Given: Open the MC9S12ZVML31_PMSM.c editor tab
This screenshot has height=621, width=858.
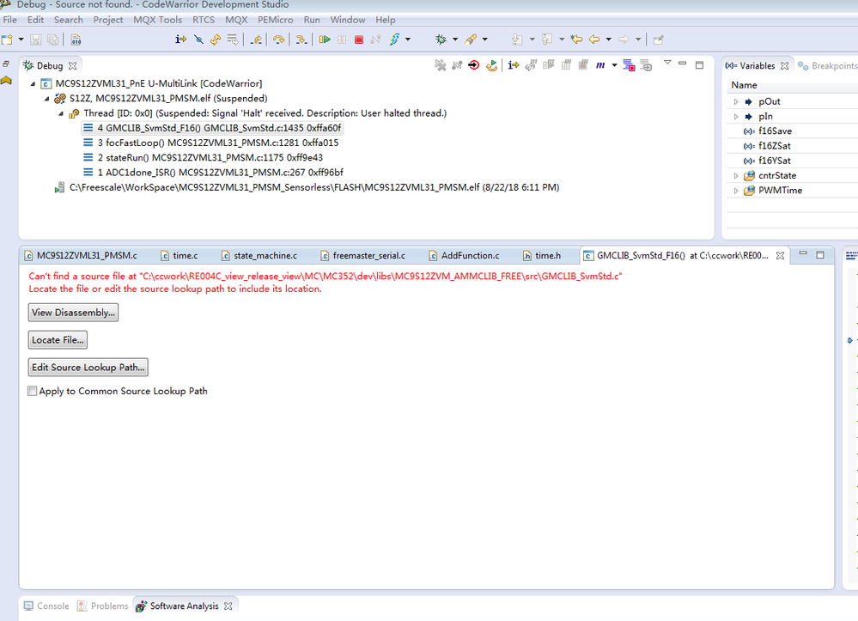Looking at the screenshot, I should (81, 255).
